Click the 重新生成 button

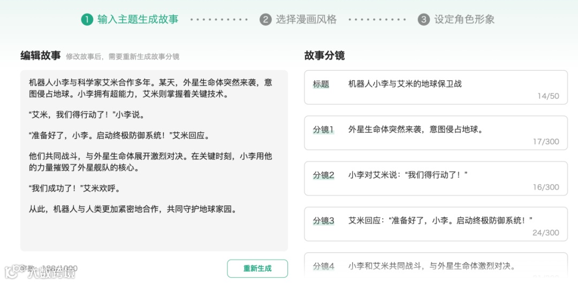(x=257, y=268)
